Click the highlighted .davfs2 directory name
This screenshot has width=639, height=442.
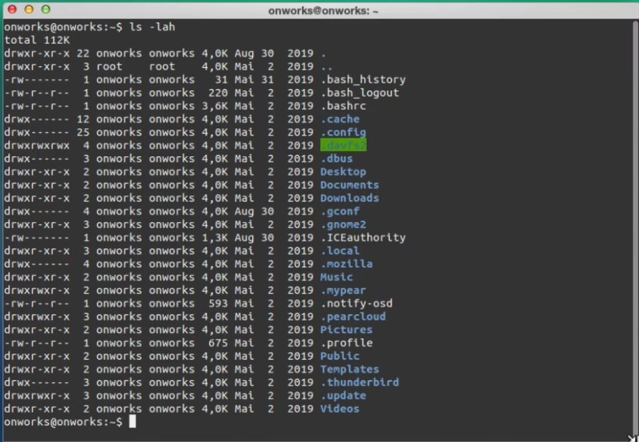[x=343, y=146]
